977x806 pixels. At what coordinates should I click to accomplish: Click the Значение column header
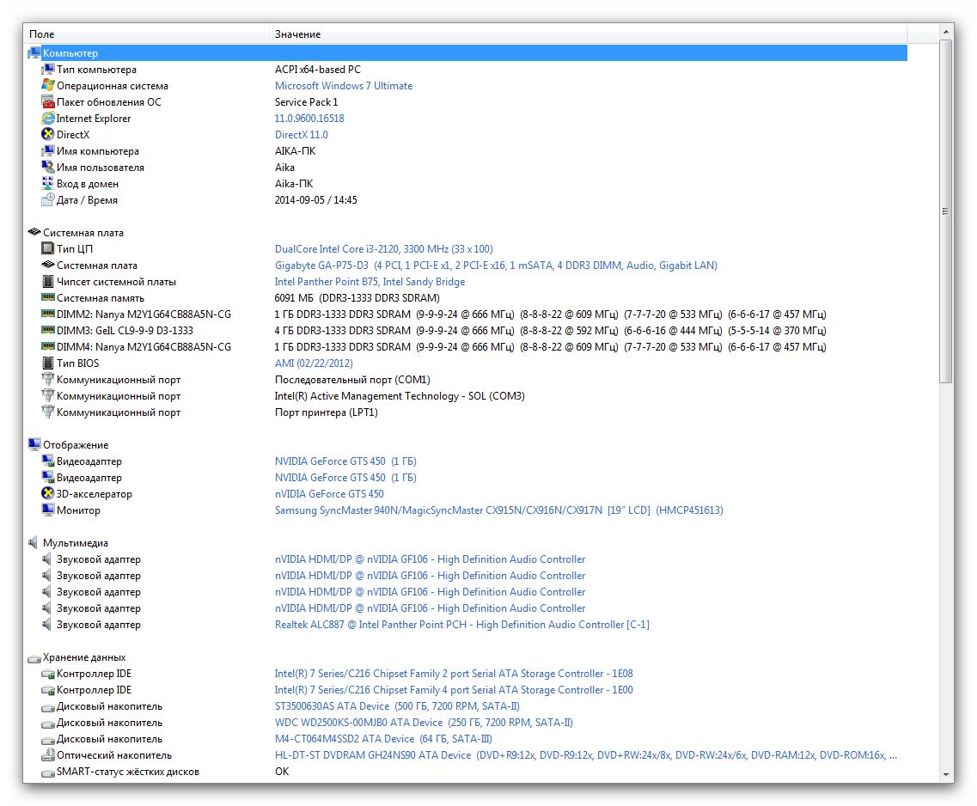(589, 34)
